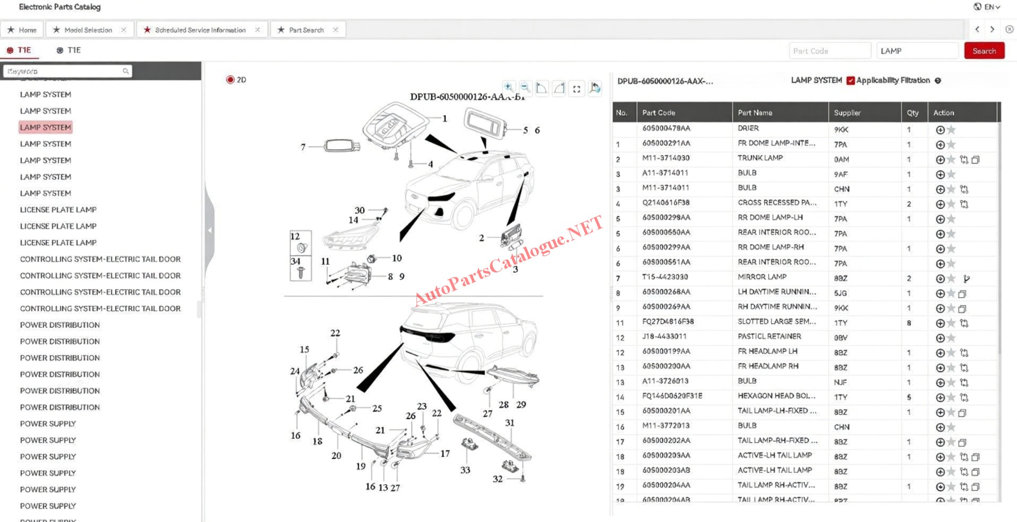
Task: Switch the diagram to fullscreen view
Action: 577,89
